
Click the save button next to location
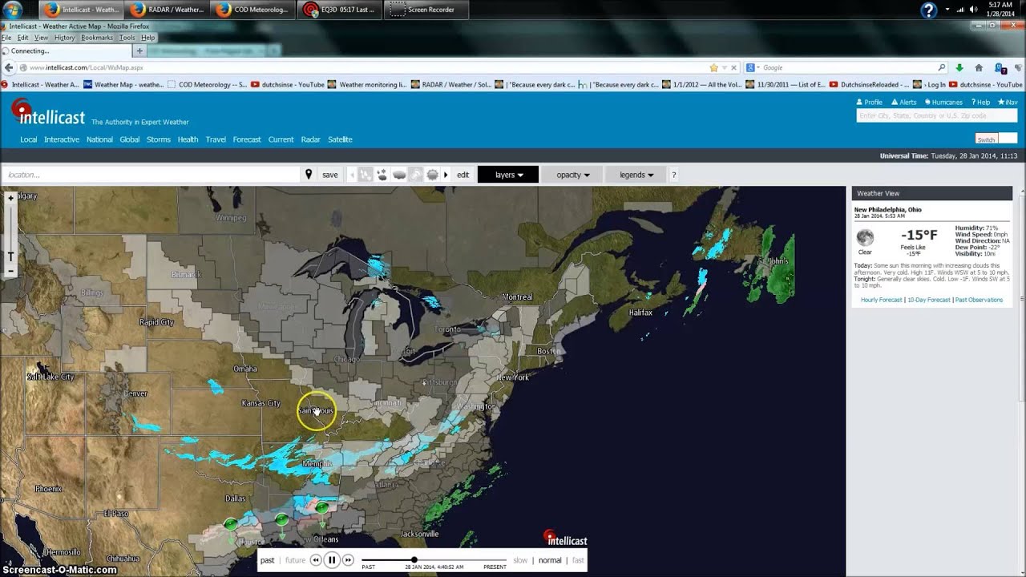(x=330, y=175)
